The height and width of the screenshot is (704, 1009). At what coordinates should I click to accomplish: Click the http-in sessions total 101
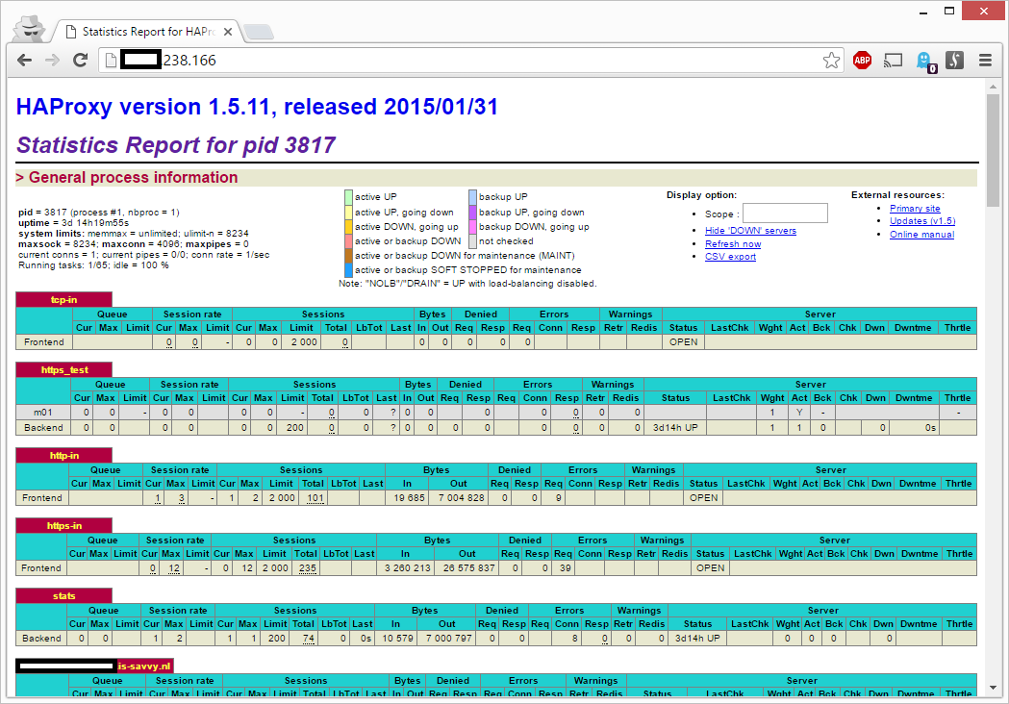click(315, 498)
